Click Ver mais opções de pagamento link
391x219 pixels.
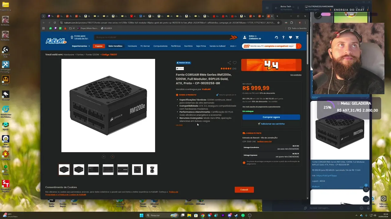click(261, 107)
